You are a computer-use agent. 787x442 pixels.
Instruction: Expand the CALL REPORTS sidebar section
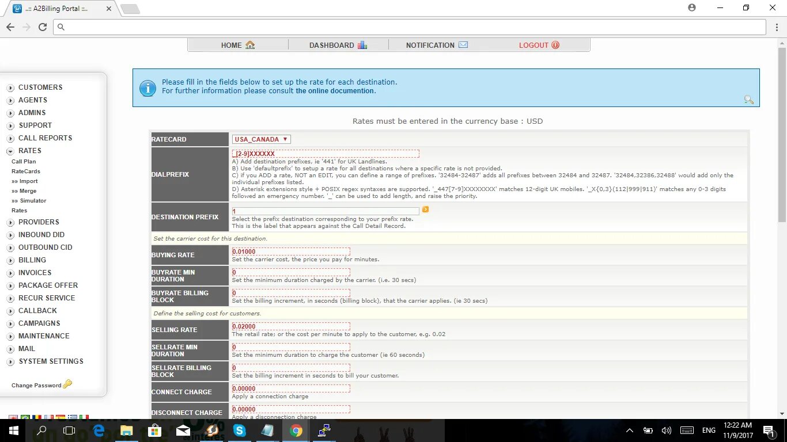pyautogui.click(x=10, y=138)
